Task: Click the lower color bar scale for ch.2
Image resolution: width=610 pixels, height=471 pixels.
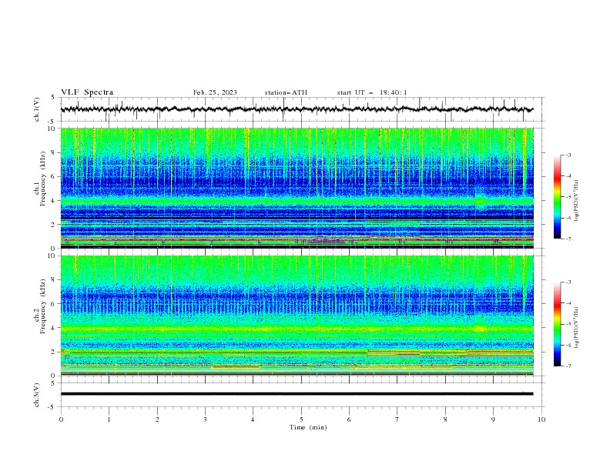Action: pyautogui.click(x=557, y=324)
